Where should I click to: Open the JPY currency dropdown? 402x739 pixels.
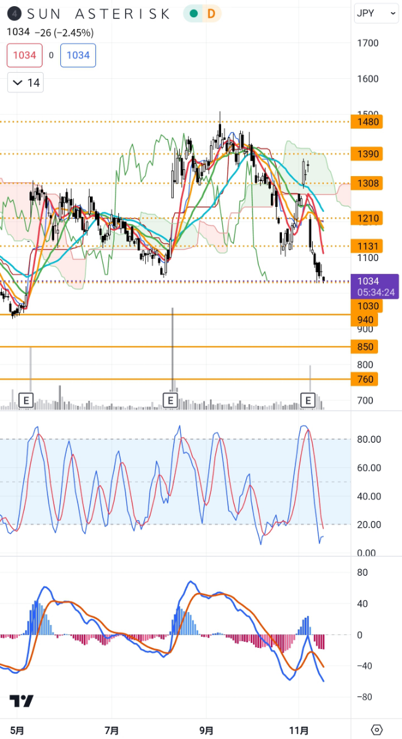376,13
